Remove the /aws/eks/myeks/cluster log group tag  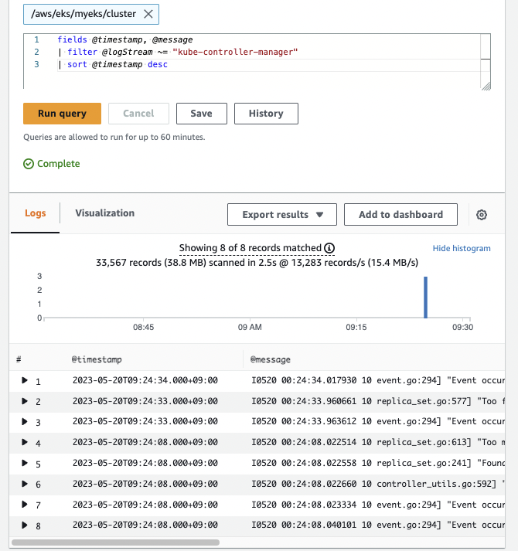point(148,14)
